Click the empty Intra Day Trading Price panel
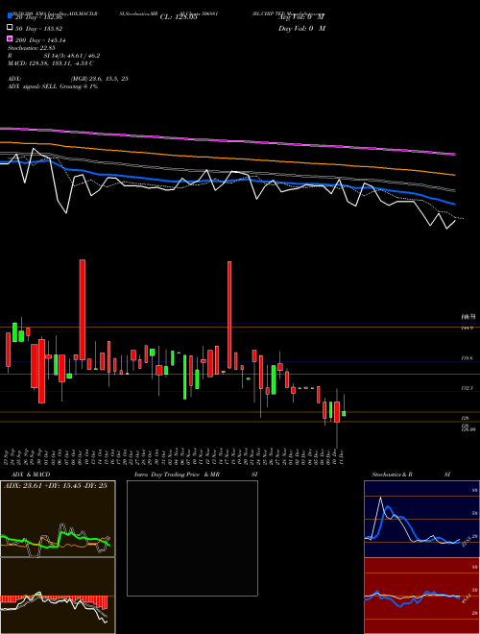The height and width of the screenshot is (634, 480). click(192, 538)
